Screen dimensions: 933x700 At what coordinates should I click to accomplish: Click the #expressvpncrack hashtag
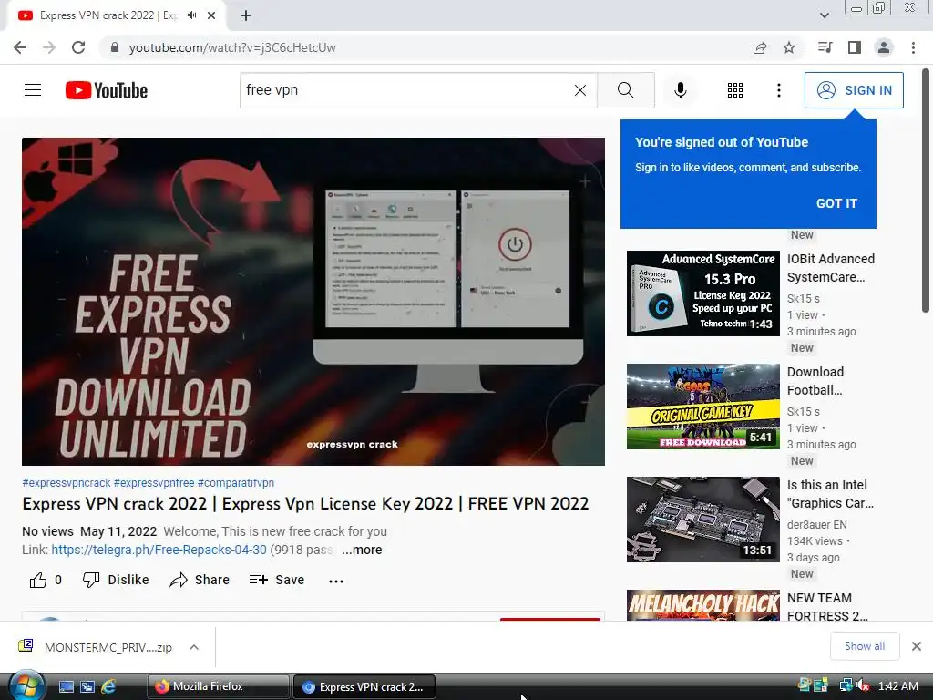pos(66,483)
